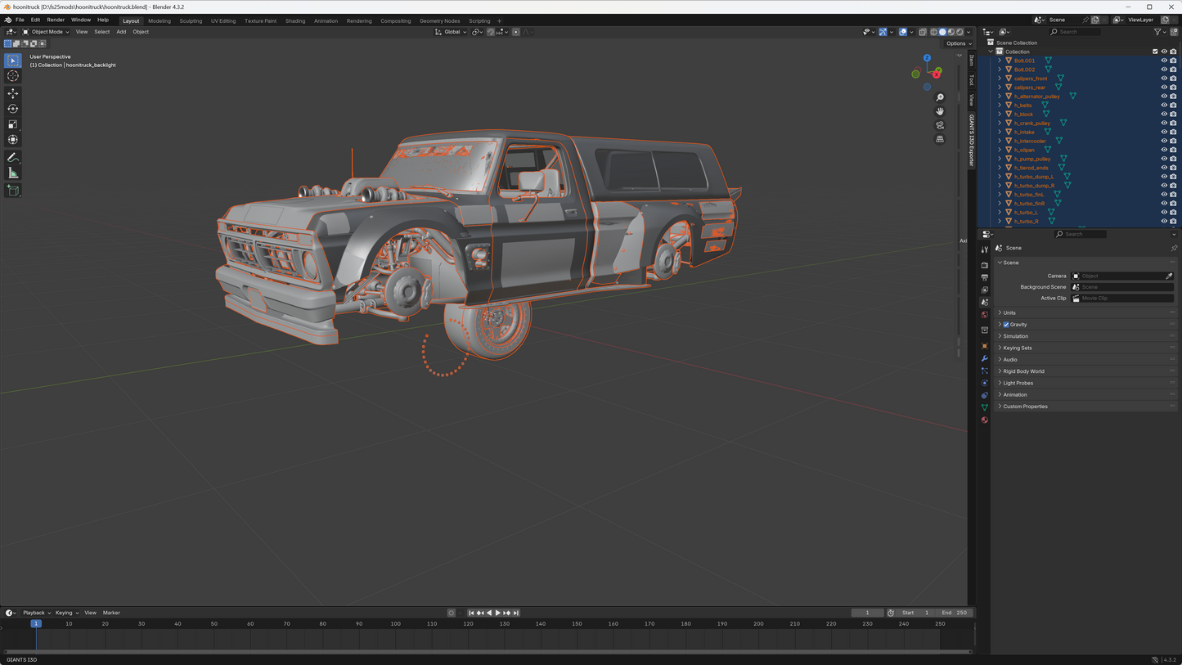Click the Toggle camera view button
1182x665 pixels.
click(x=940, y=125)
